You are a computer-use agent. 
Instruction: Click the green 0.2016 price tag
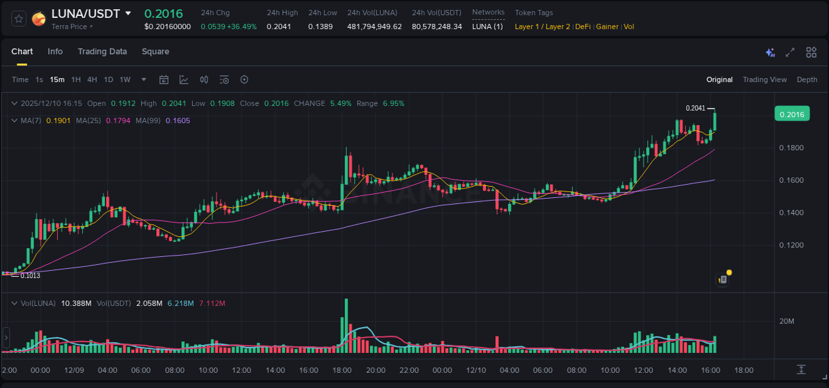click(793, 113)
